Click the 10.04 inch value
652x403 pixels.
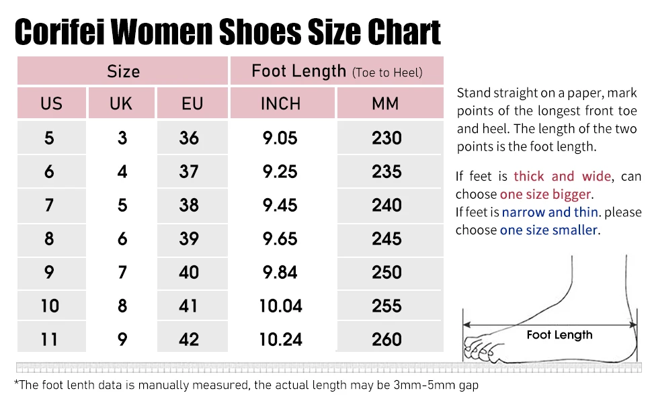pyautogui.click(x=281, y=306)
